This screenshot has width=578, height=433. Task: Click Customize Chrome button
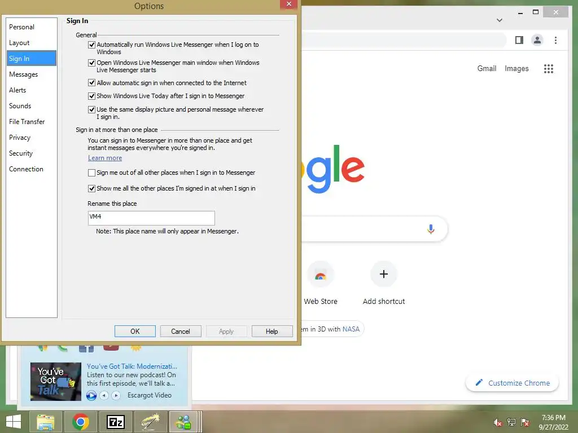coord(512,383)
